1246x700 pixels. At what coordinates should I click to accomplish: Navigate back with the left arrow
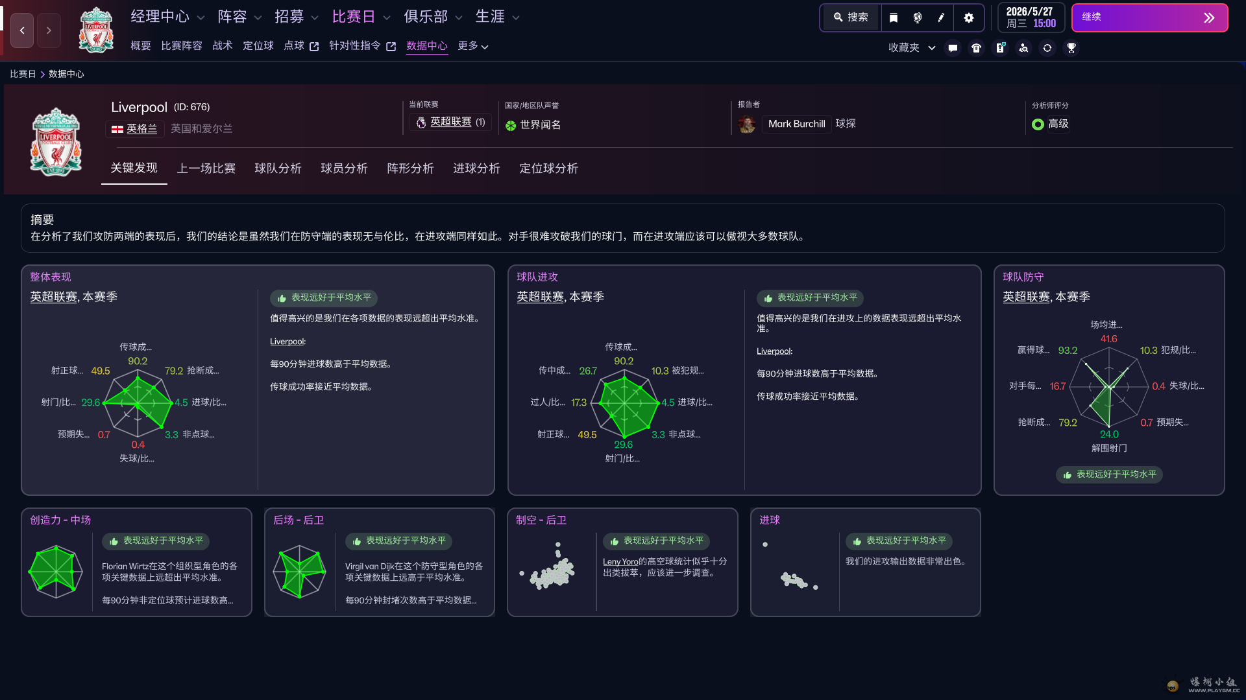click(22, 30)
